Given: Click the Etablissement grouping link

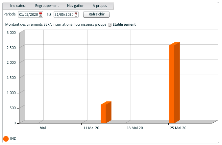Looking at the screenshot, I should pyautogui.click(x=124, y=25).
